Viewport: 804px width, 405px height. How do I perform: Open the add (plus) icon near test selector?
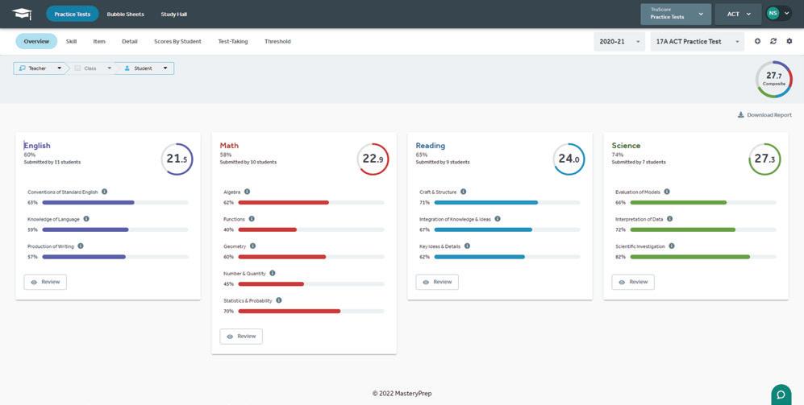(757, 42)
